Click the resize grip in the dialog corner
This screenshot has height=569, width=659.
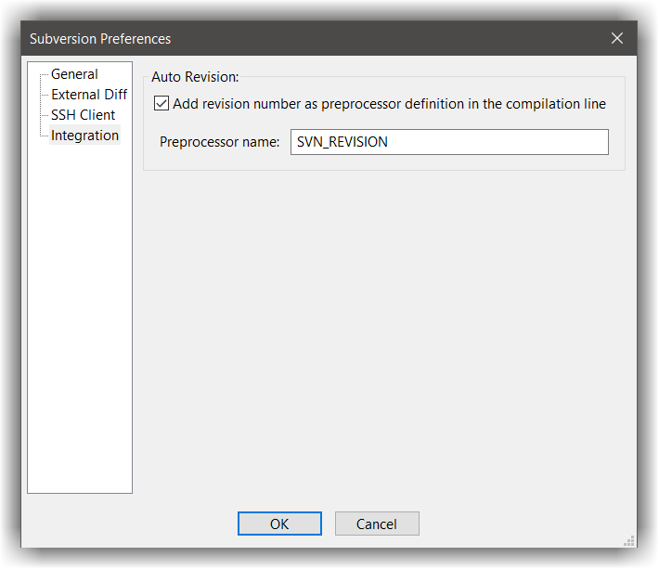click(x=629, y=540)
